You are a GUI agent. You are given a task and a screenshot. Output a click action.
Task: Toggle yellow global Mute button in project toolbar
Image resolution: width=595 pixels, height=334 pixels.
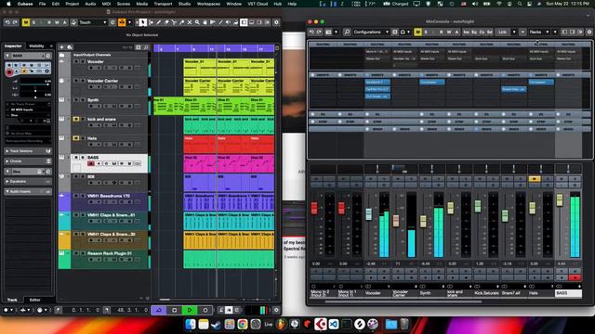click(25, 22)
